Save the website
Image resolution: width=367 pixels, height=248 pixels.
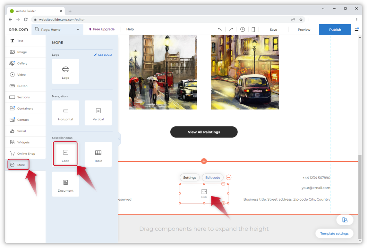click(273, 30)
